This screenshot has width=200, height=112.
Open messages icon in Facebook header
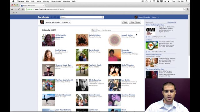(x=55, y=17)
